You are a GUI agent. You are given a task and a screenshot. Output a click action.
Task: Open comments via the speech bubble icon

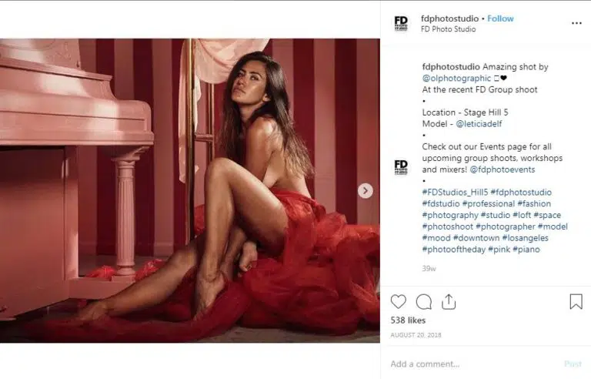point(424,302)
